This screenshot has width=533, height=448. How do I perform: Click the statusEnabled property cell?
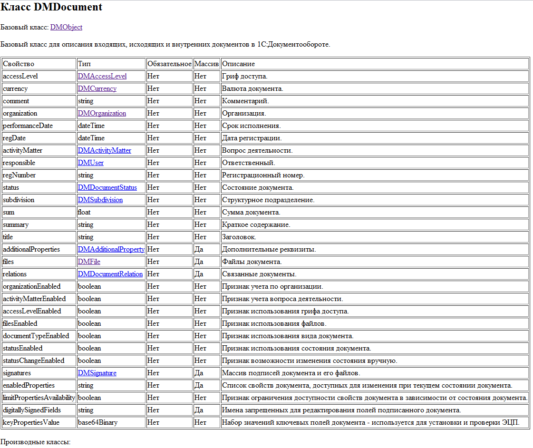[39, 348]
